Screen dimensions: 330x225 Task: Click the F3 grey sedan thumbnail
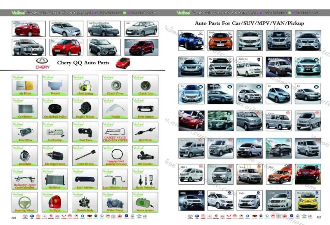pos(308,94)
